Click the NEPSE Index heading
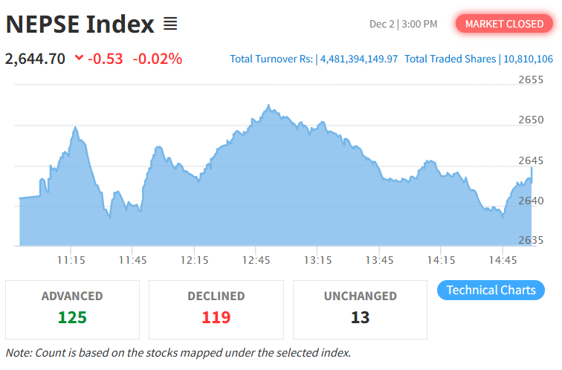Image resolution: width=562 pixels, height=370 pixels. [80, 25]
